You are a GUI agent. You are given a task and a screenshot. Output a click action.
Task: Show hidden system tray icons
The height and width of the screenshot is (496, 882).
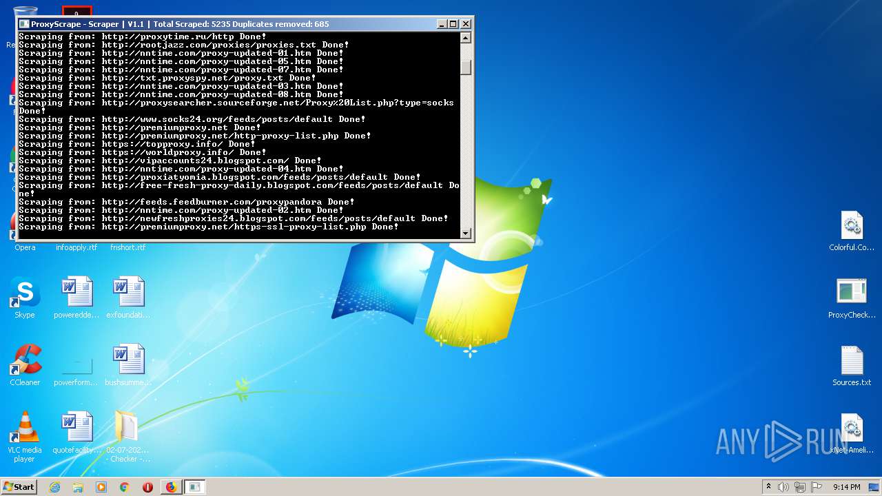pos(769,487)
